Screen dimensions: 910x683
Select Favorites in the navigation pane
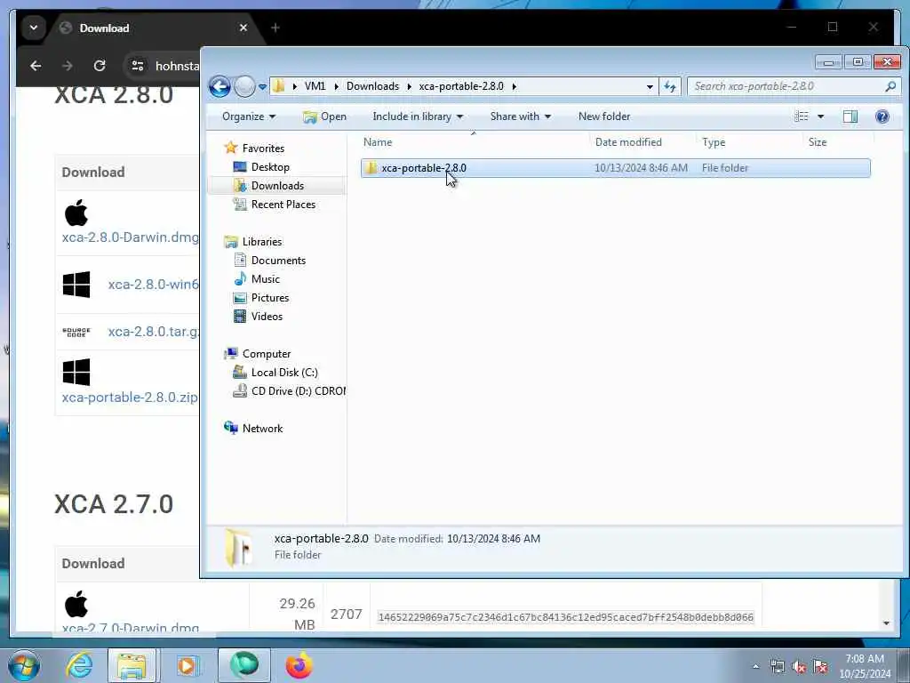tap(263, 149)
